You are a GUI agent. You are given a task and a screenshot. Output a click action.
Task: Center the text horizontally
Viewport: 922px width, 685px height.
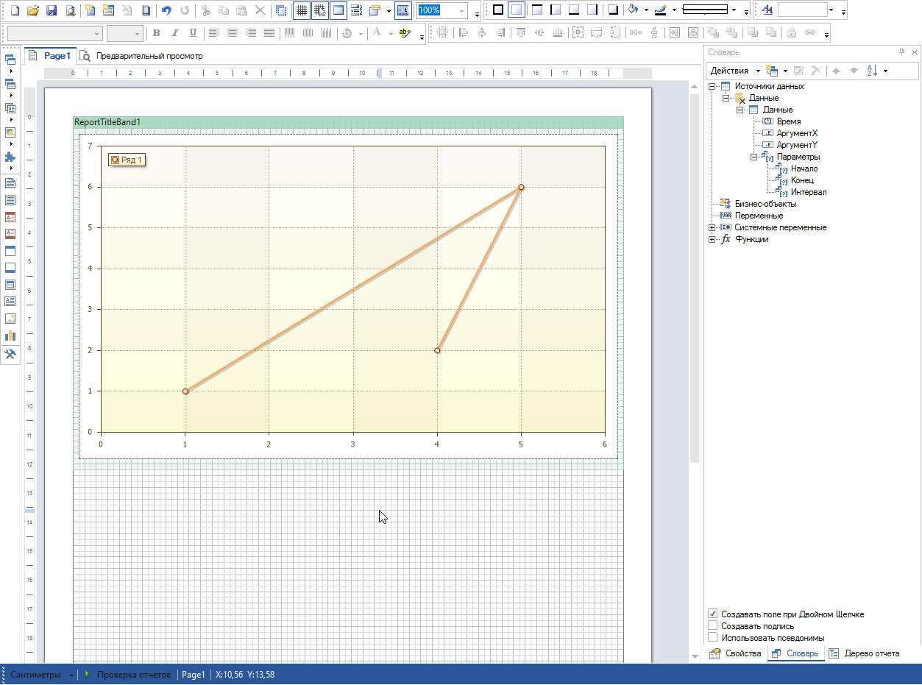pos(233,33)
